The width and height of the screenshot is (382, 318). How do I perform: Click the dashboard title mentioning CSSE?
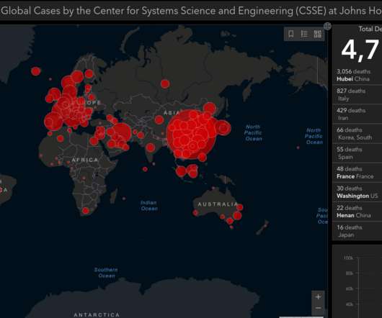191,11
